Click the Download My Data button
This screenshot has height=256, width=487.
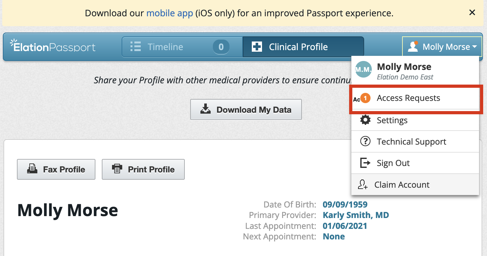tap(246, 109)
